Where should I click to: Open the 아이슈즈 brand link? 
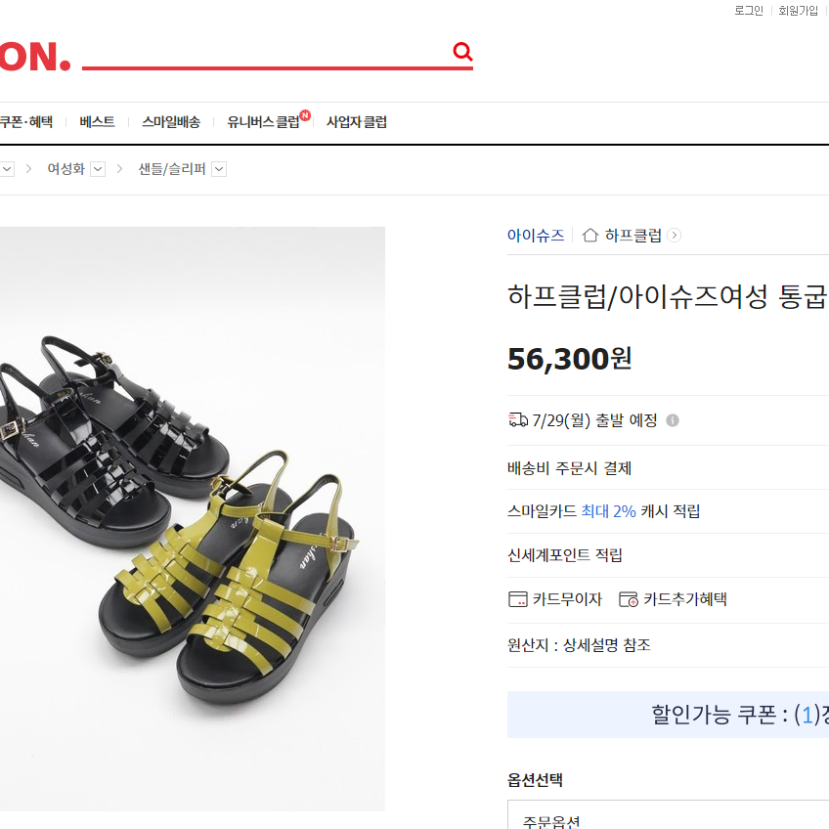point(536,236)
